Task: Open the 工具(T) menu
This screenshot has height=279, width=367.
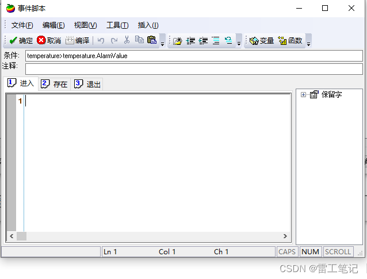Action: point(117,25)
